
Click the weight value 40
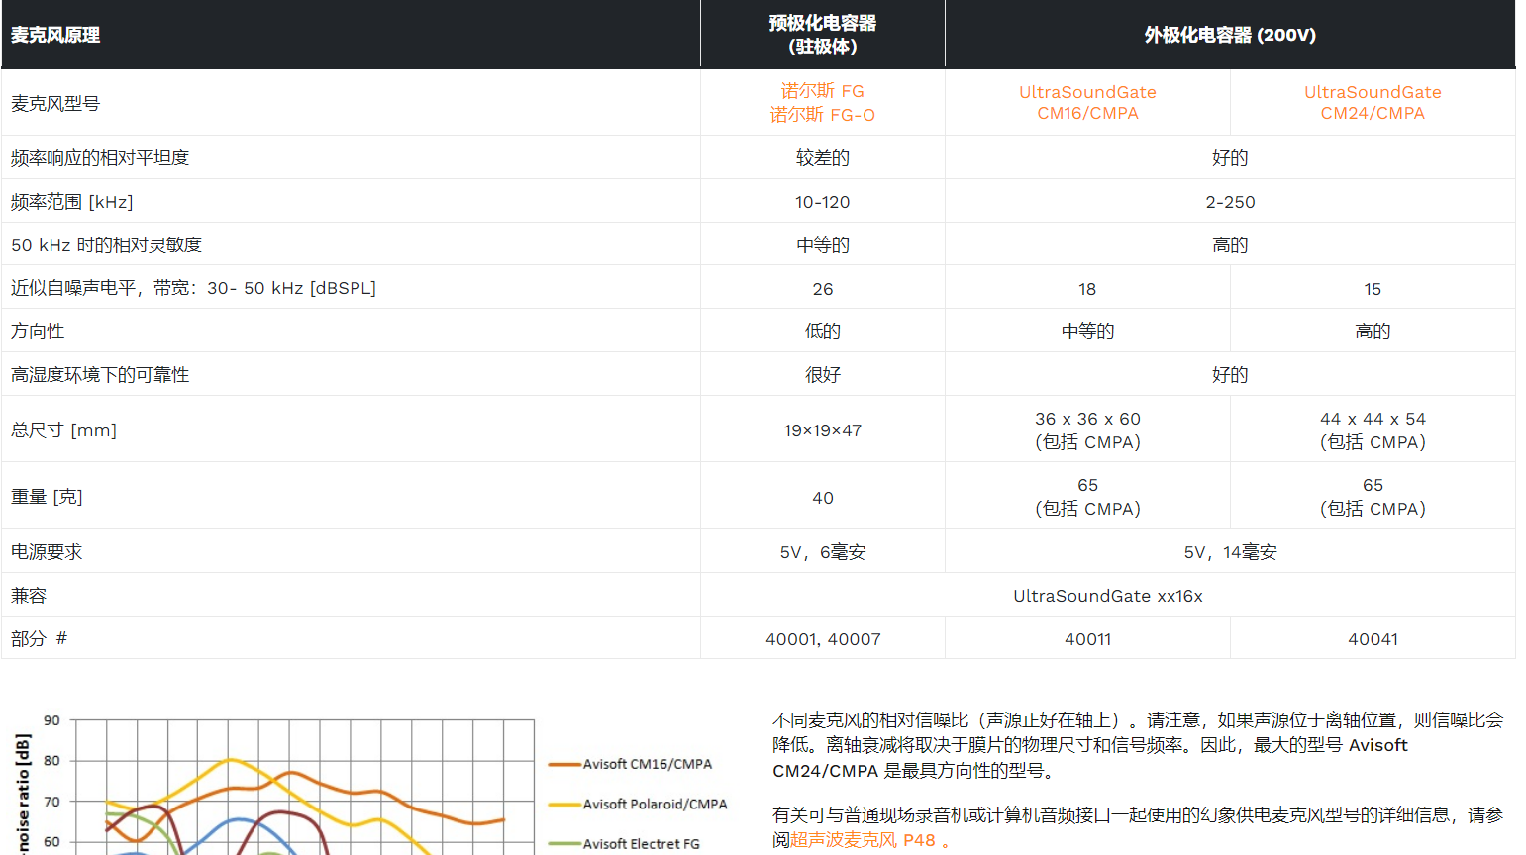pyautogui.click(x=823, y=498)
